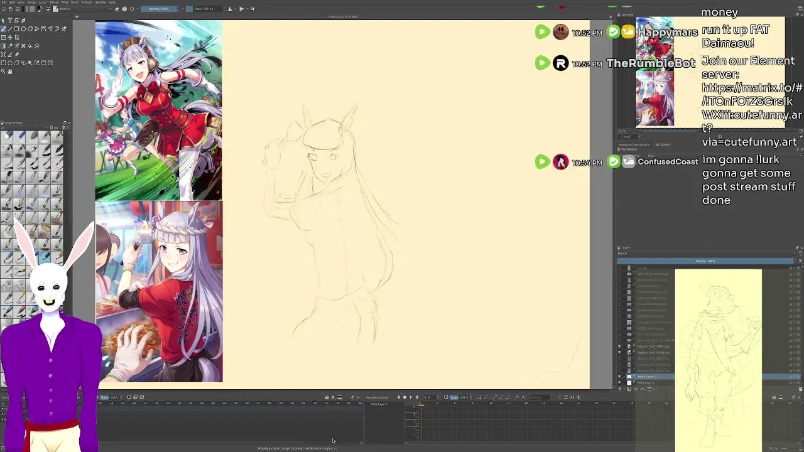Select the Text tool in toolbox
The image size is (804, 452).
[9, 20]
